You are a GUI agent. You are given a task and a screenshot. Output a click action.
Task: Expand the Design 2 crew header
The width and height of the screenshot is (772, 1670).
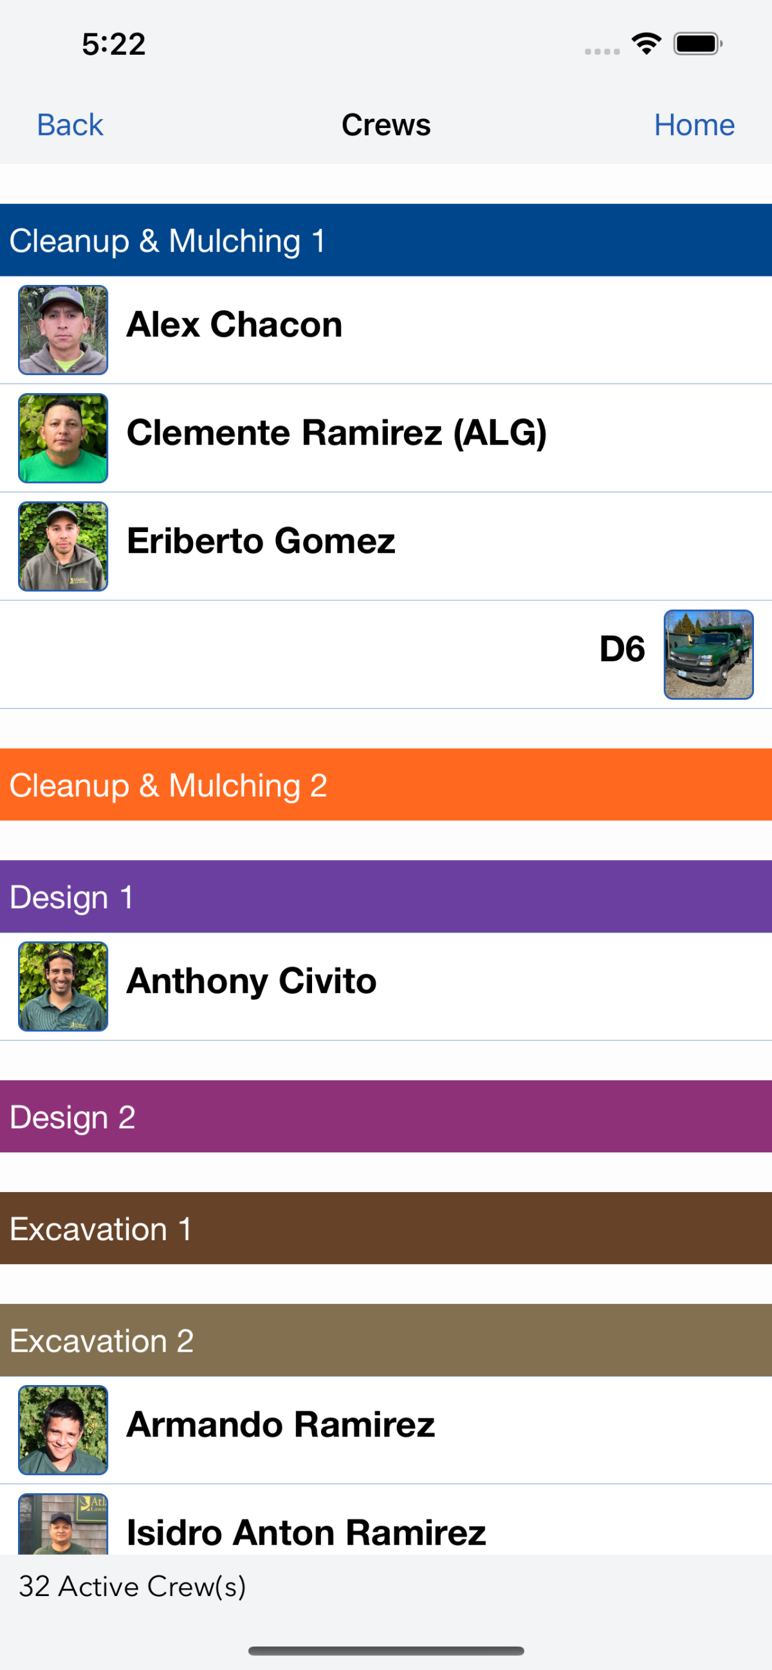(x=385, y=1116)
